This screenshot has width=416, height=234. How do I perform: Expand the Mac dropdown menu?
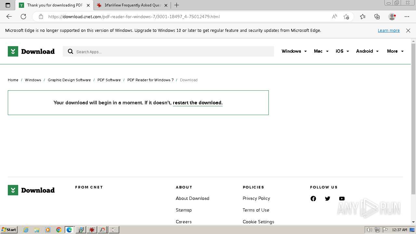321,51
